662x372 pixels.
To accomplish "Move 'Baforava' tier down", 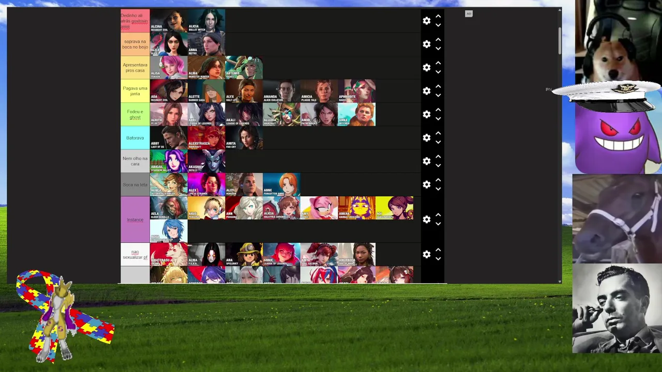I will point(438,142).
